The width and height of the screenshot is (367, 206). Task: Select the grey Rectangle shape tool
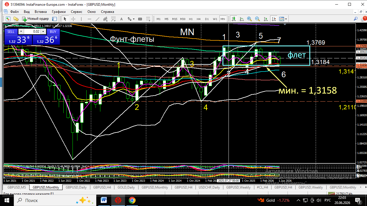pyautogui.click(x=140, y=19)
